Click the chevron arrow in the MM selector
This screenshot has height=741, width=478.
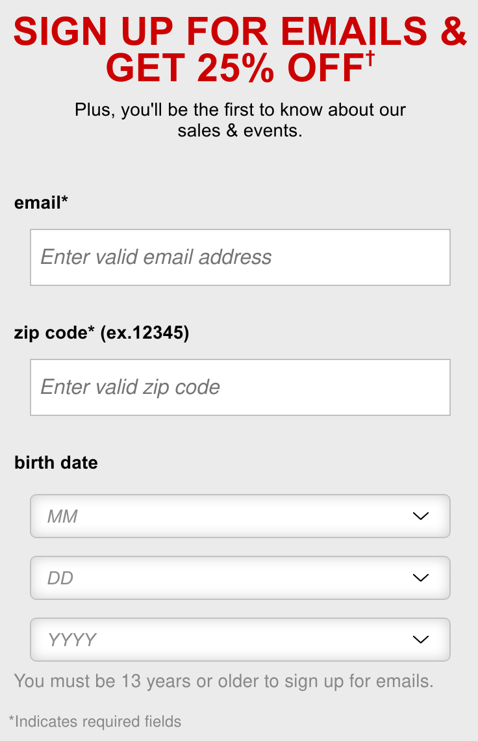[x=421, y=516]
